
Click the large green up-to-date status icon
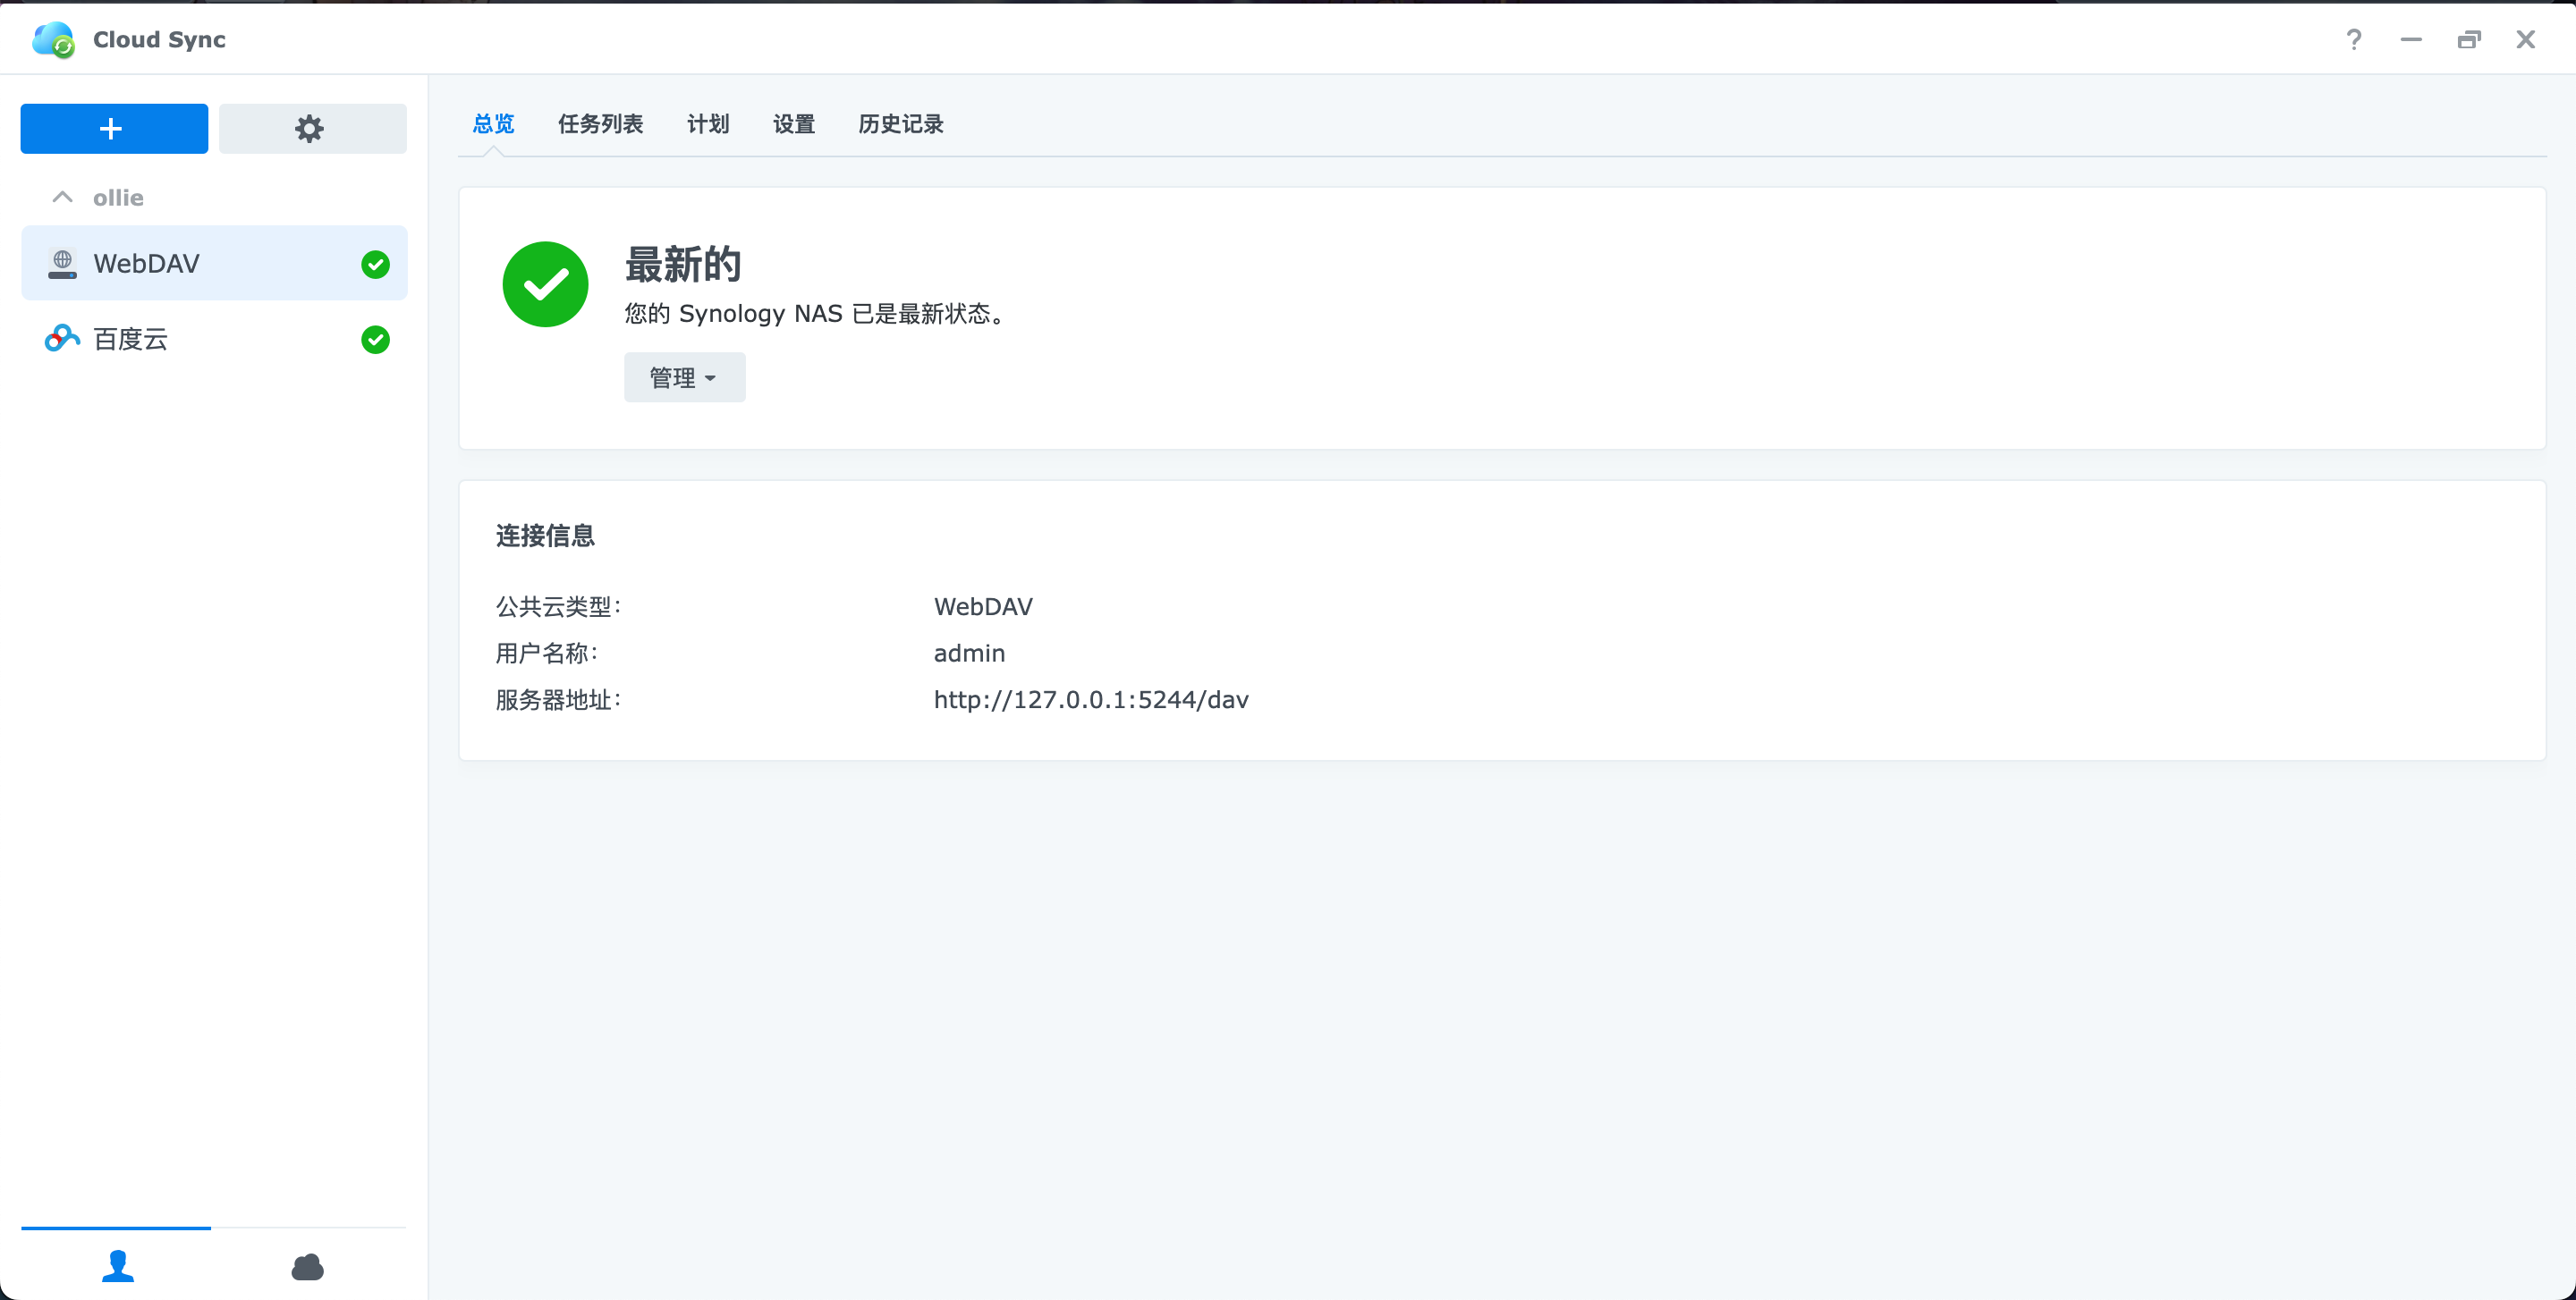tap(545, 283)
